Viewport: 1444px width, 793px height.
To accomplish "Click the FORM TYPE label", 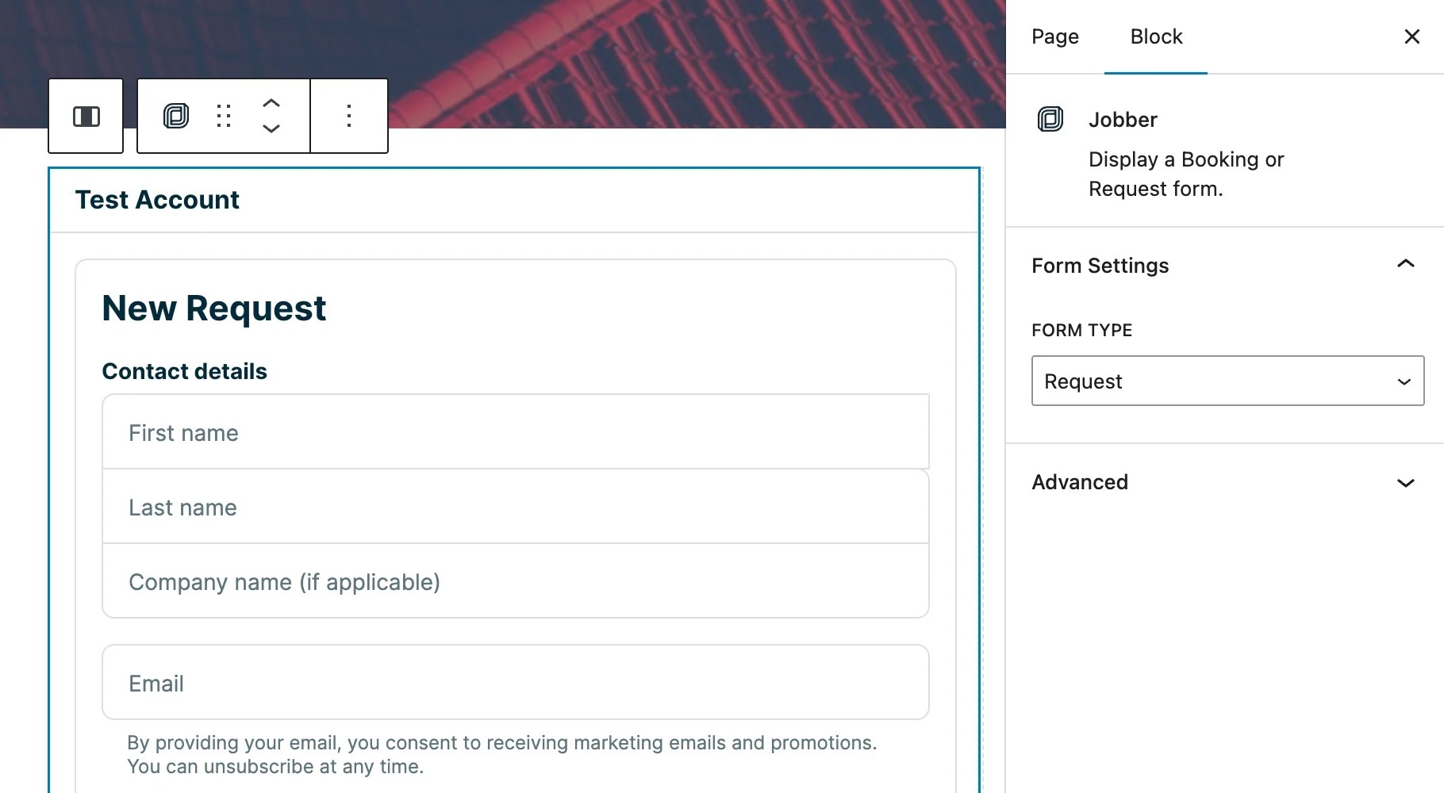I will click(1081, 330).
